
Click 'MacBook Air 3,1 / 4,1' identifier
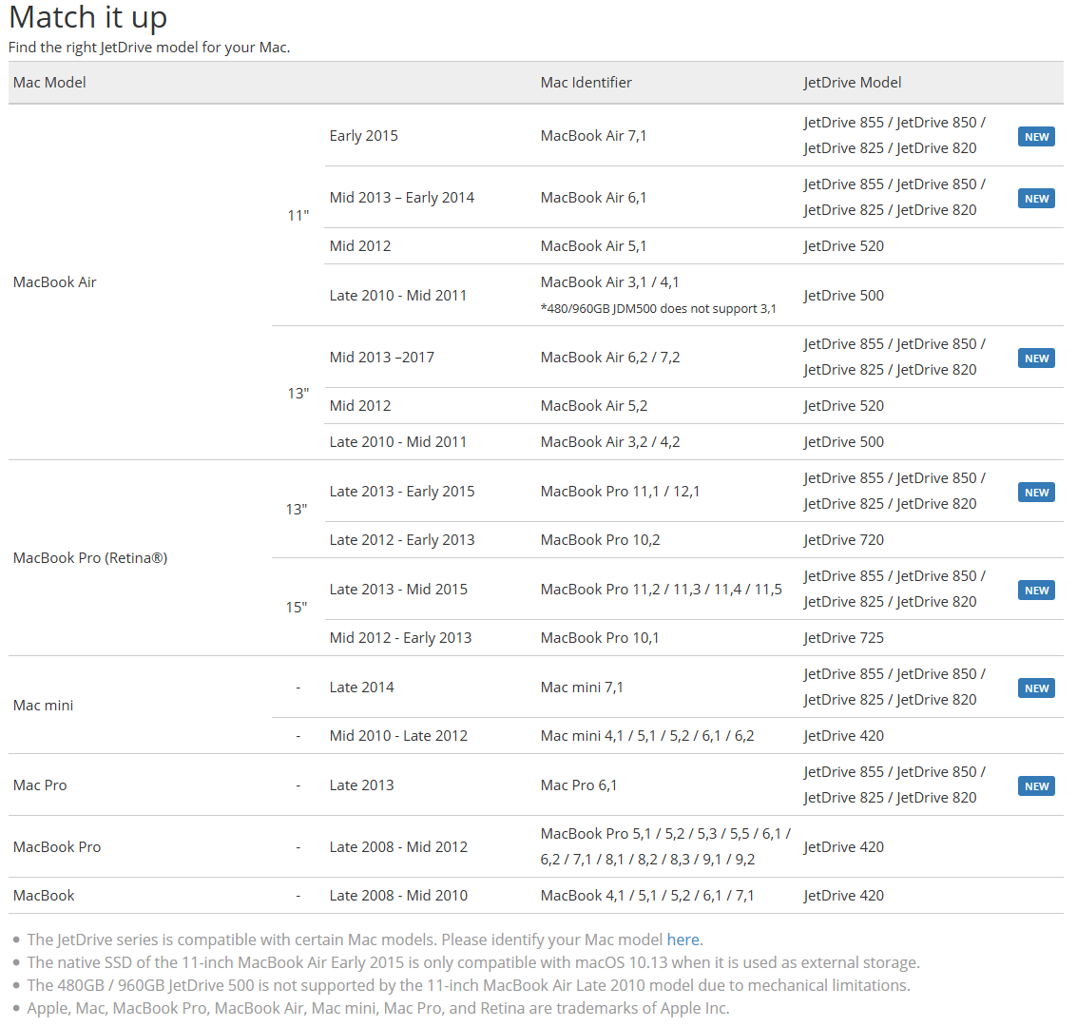tap(610, 282)
